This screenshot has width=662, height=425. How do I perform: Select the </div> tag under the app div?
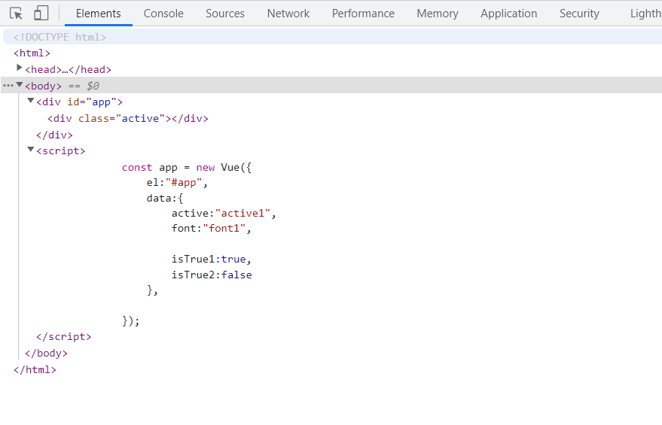54,135
